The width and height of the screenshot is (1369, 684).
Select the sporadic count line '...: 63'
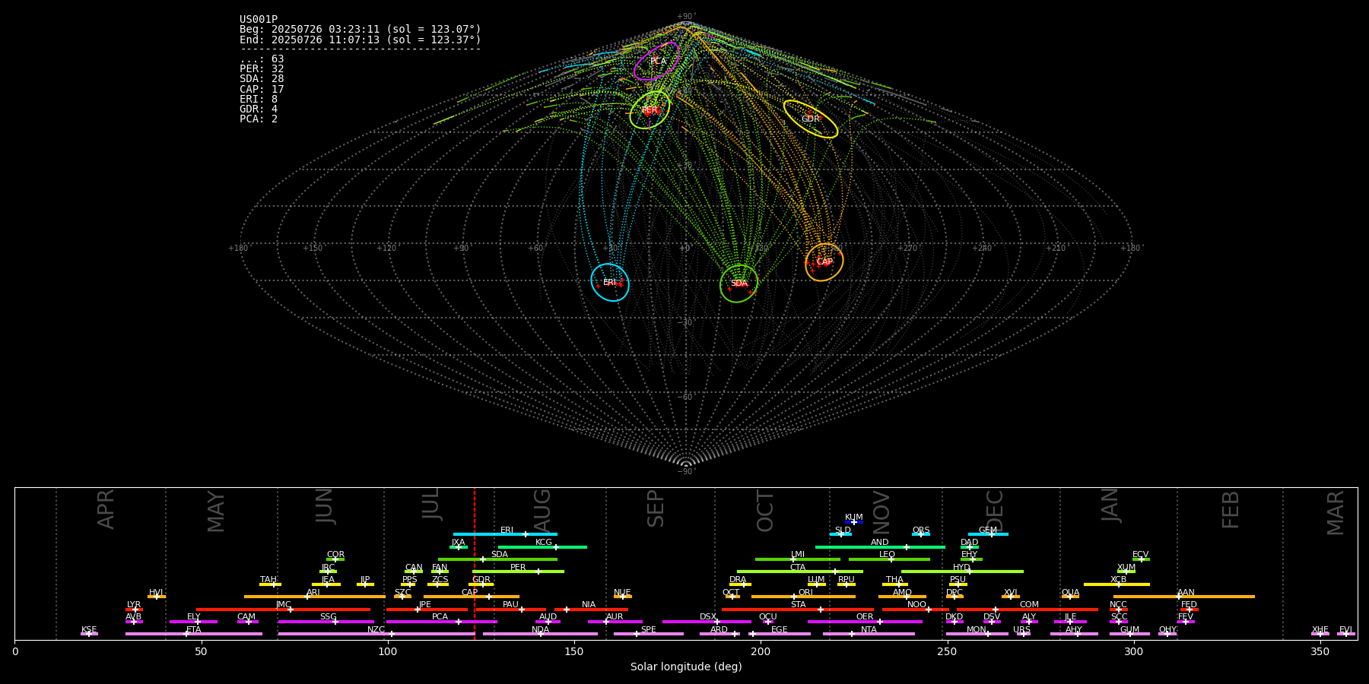[x=262, y=59]
